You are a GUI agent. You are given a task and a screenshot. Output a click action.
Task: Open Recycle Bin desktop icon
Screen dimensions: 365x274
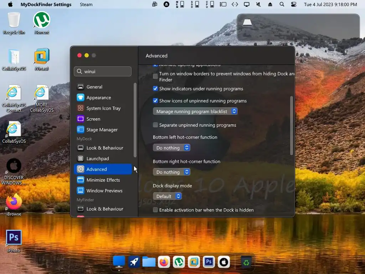coord(14,23)
